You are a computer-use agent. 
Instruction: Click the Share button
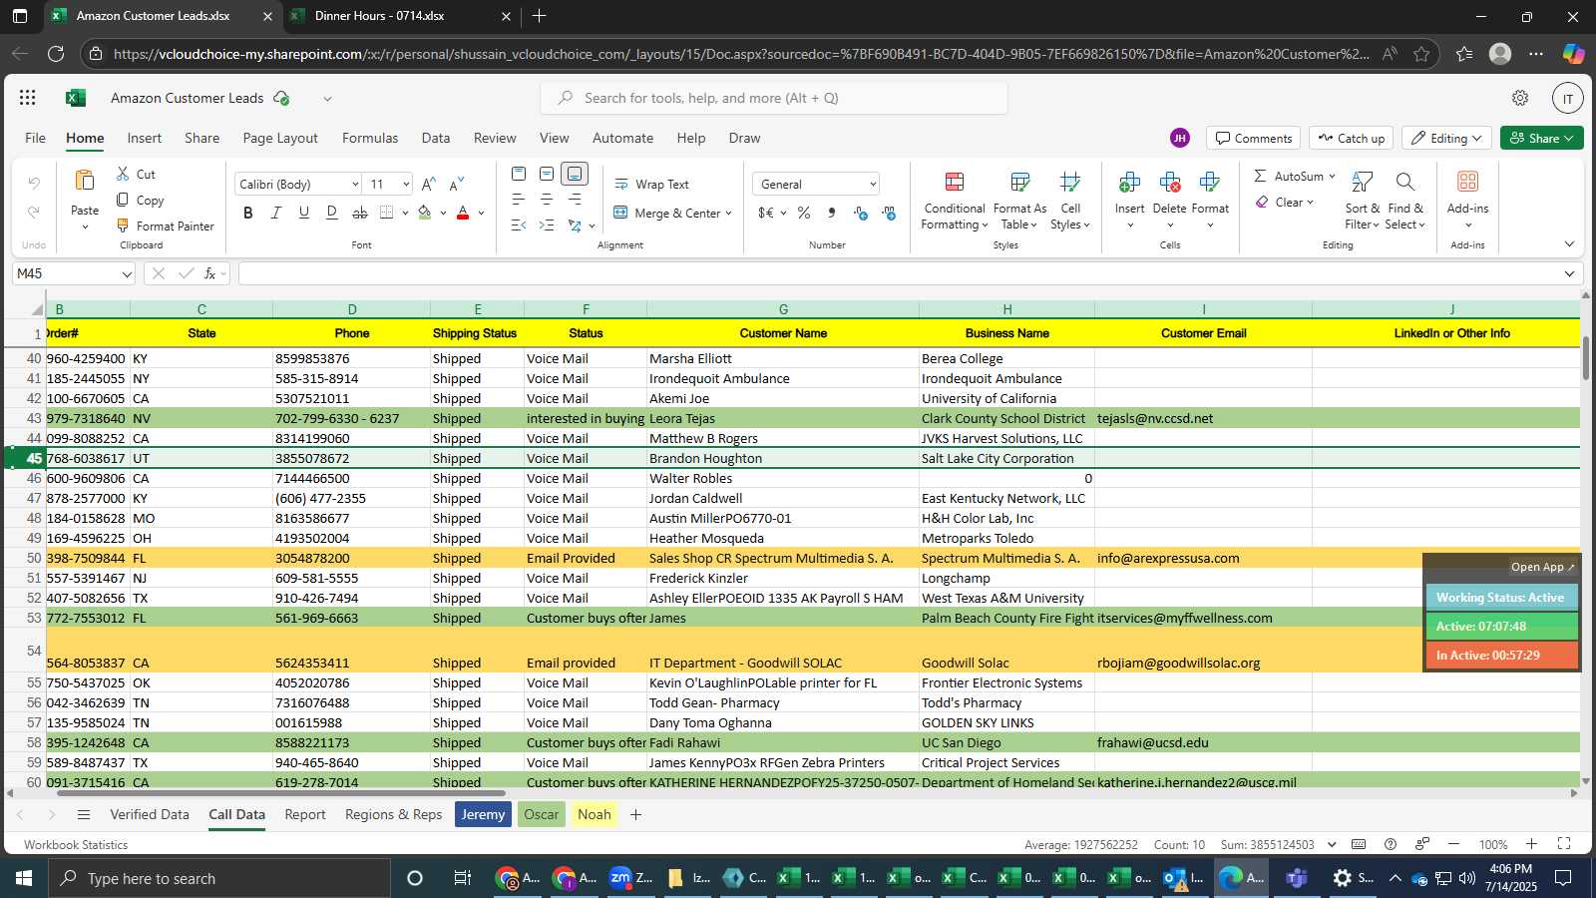pos(1542,138)
